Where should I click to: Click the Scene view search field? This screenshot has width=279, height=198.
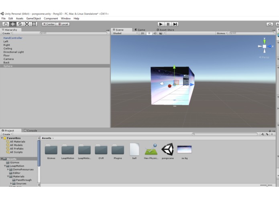(252, 33)
